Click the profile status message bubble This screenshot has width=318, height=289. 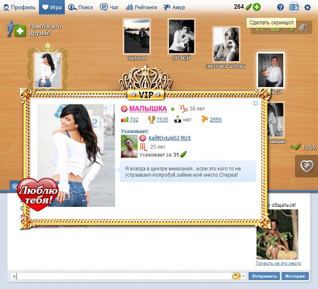coord(188,172)
